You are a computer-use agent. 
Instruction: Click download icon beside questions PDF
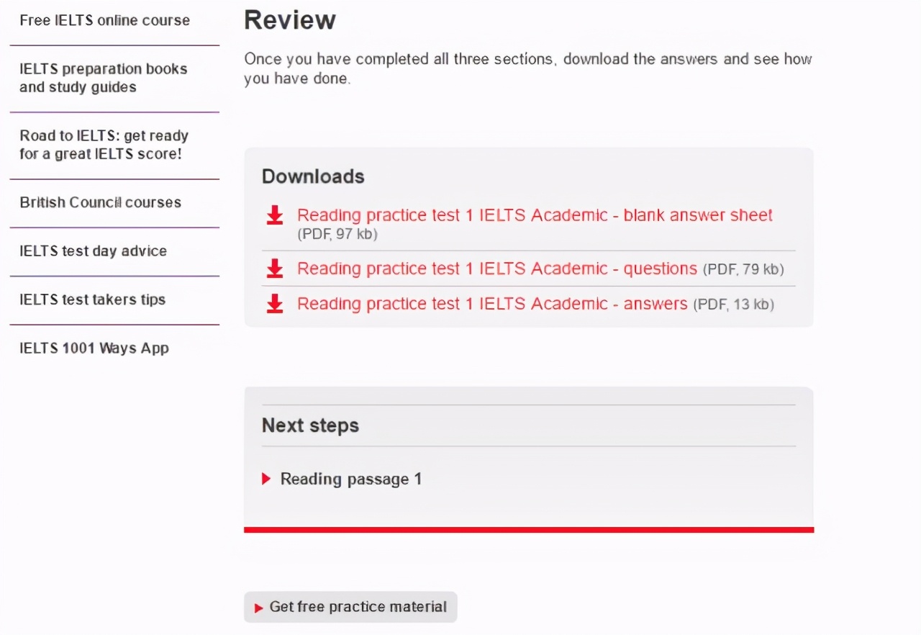point(274,269)
